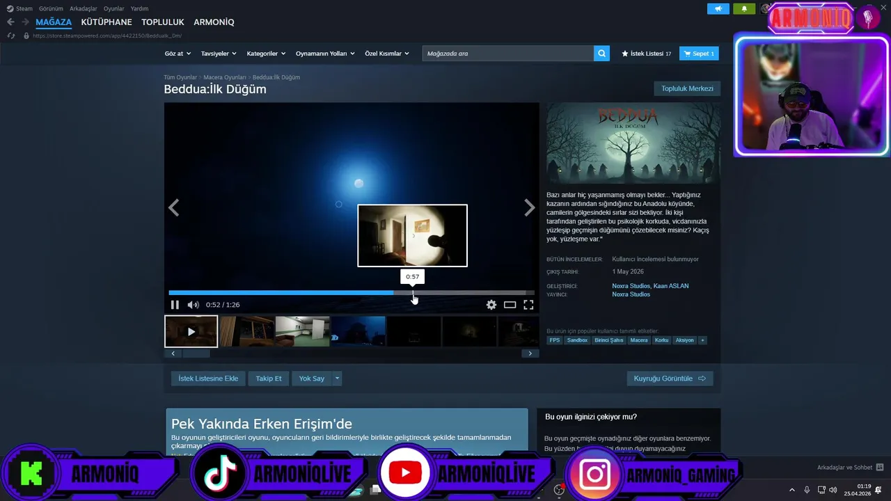Image resolution: width=891 pixels, height=501 pixels.
Task: Select the Macera tag
Action: pyautogui.click(x=639, y=340)
